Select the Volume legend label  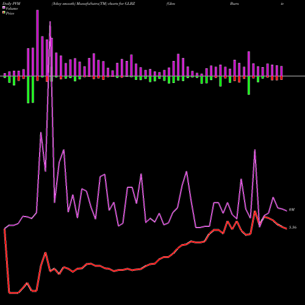pyautogui.click(x=12, y=9)
